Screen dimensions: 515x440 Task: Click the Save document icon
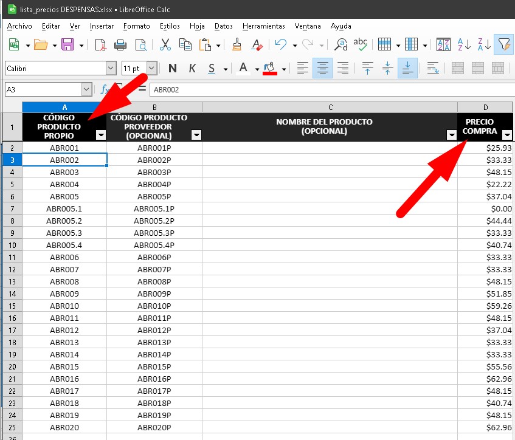67,44
